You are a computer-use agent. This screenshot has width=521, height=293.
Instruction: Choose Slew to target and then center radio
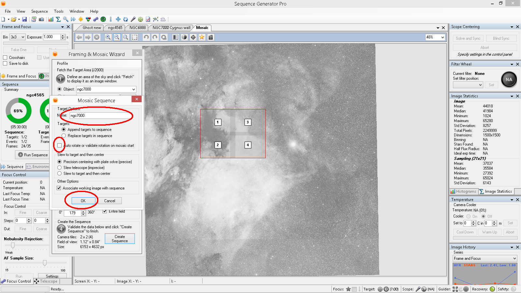click(x=59, y=174)
